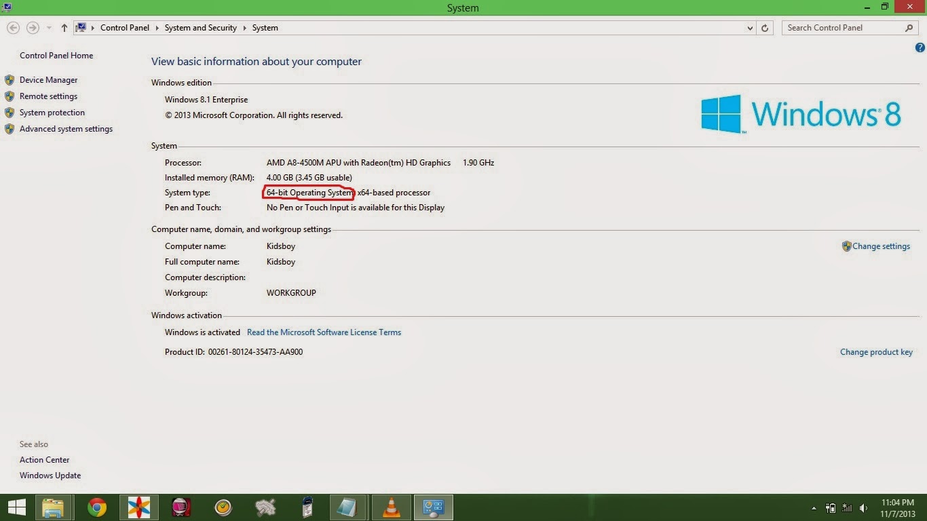Click 'x64-based processor' text

coord(394,193)
